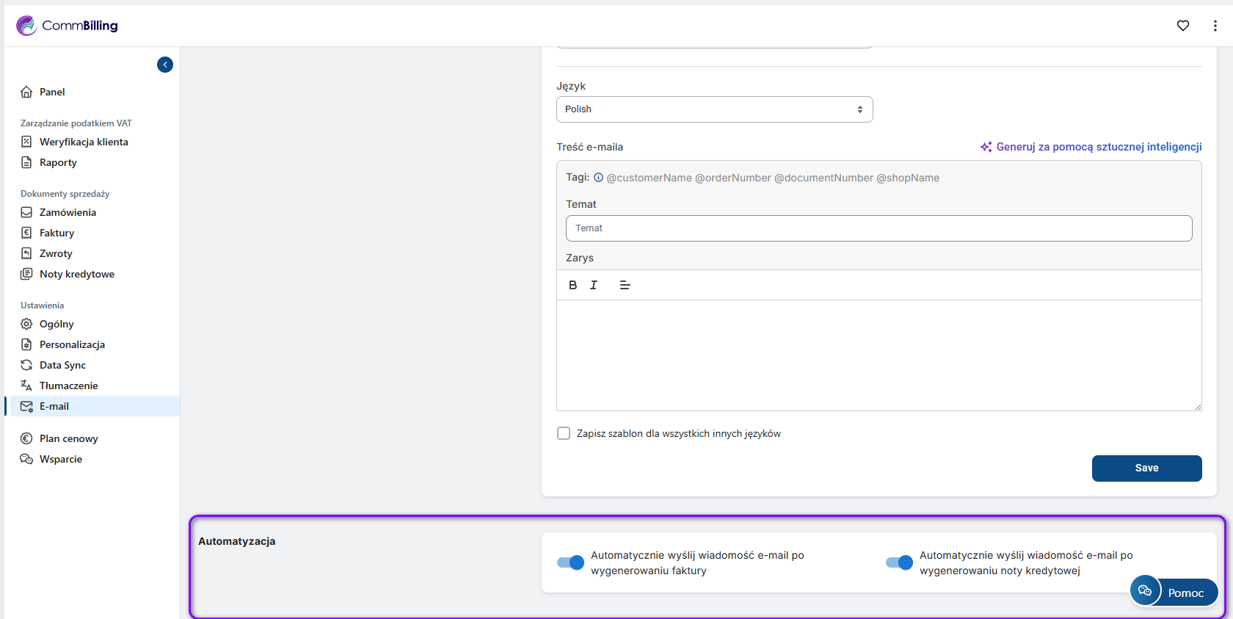Collapse the sidebar with arrow button
This screenshot has width=1233, height=619.
(x=165, y=65)
